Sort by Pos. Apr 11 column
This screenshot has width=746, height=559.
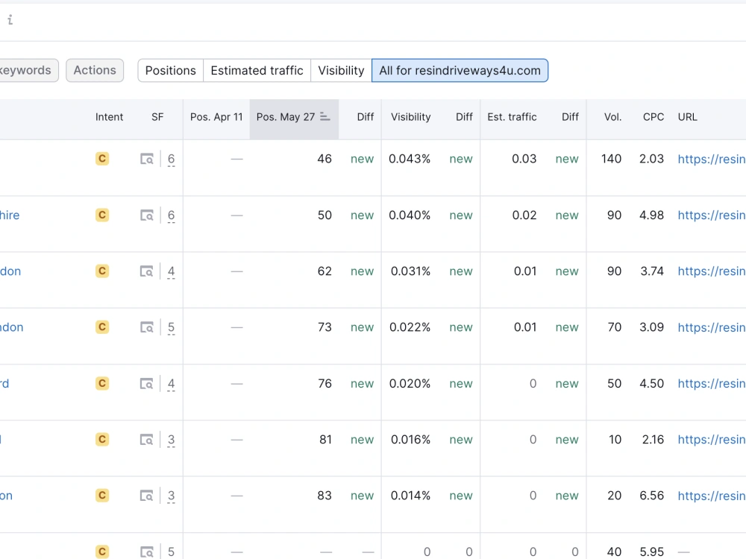point(216,117)
